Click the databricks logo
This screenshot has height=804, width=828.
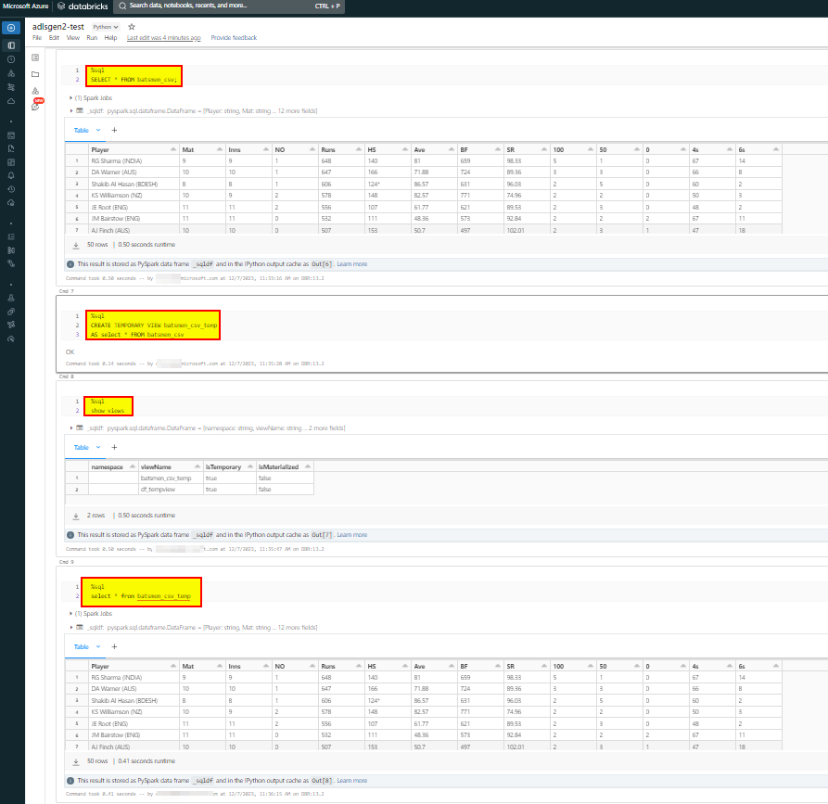[x=83, y=6]
